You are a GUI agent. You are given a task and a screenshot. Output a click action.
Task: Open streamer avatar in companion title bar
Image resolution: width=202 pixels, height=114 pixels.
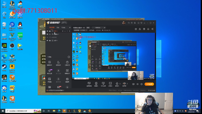(124, 23)
